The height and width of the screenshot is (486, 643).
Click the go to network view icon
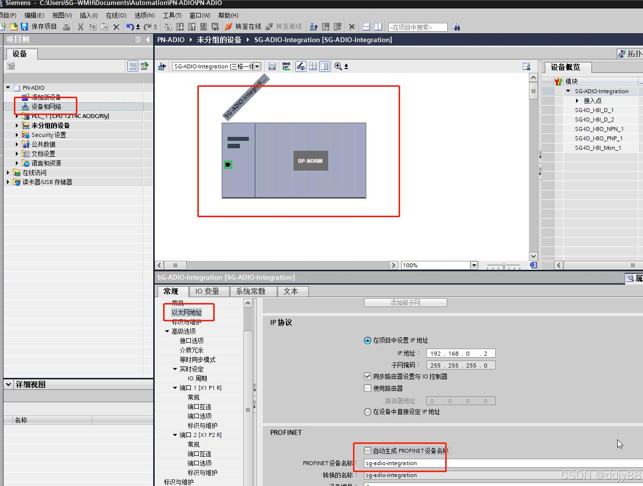(162, 66)
